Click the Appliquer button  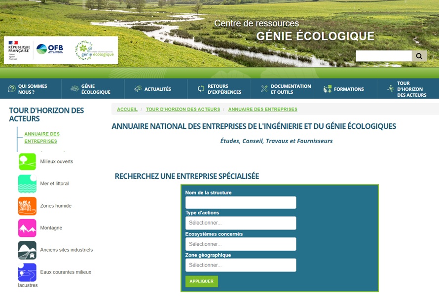point(202,281)
